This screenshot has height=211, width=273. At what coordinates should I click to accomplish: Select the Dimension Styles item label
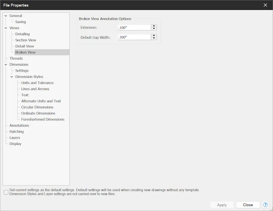tap(29, 77)
